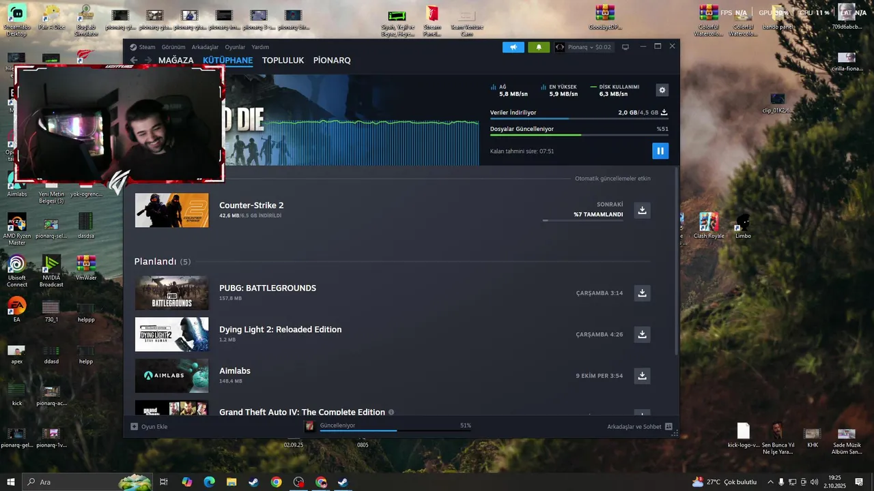Viewport: 874px width, 491px height.
Task: Click GoodbyeDP archive desktop icon
Action: (x=605, y=18)
